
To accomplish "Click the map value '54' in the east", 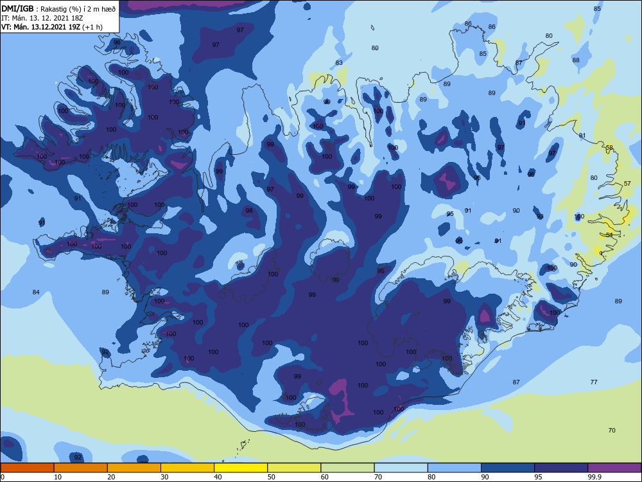I will tap(609, 235).
